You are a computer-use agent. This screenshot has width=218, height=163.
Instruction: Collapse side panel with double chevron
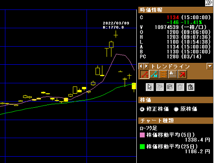point(209,3)
